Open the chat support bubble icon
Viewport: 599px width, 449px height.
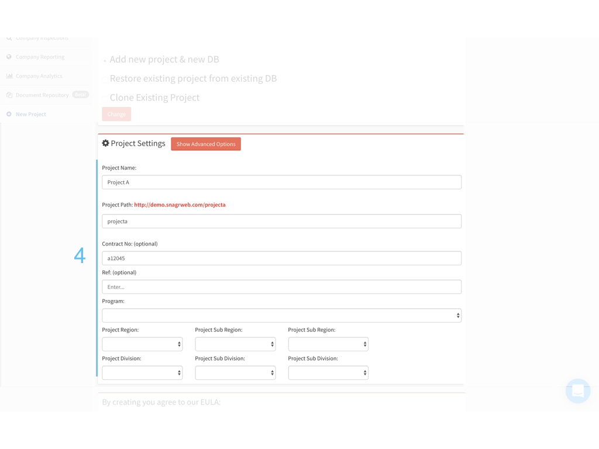(x=577, y=391)
